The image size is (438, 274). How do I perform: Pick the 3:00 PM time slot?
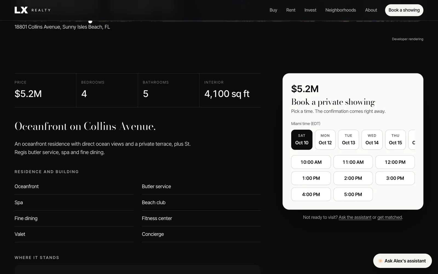395,178
